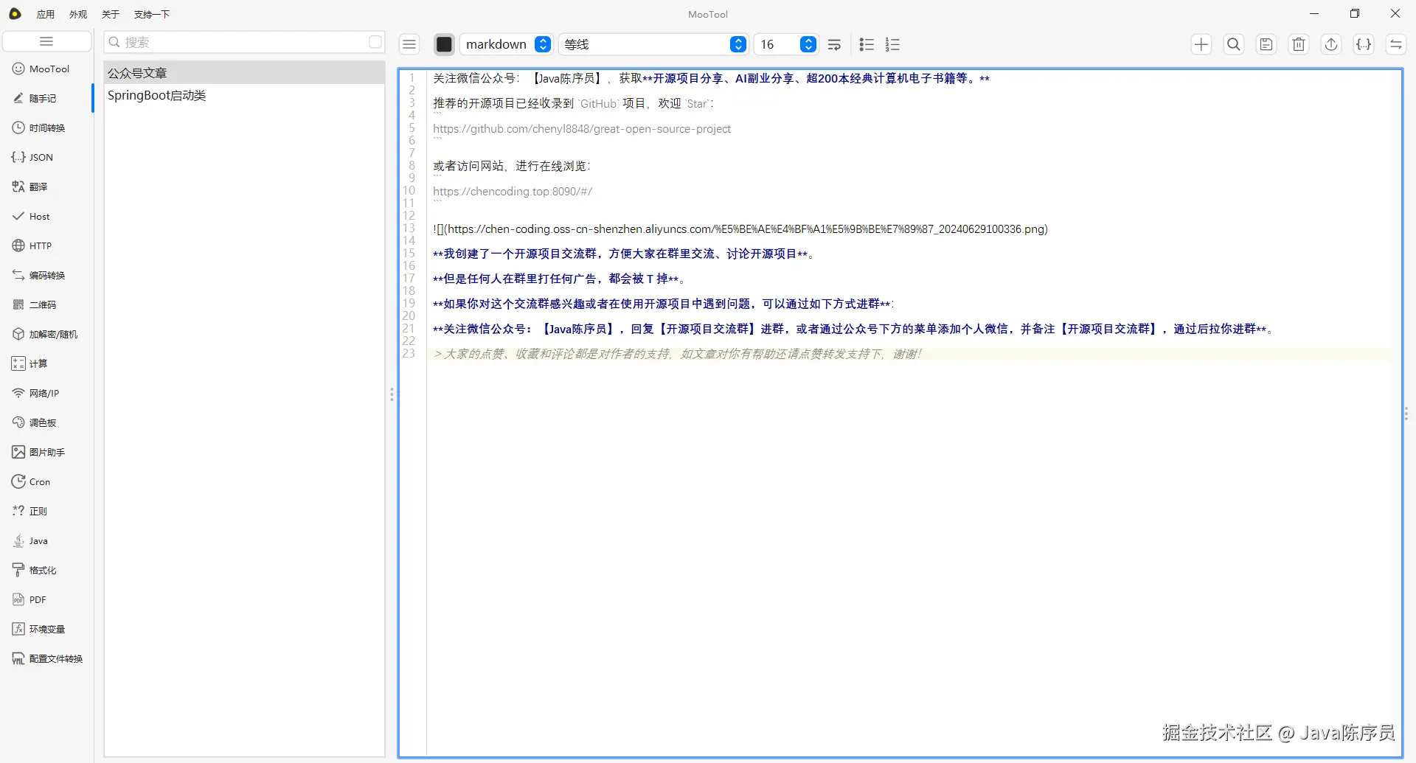
Task: Click the splitter handle at editor's right edge
Action: (1406, 414)
